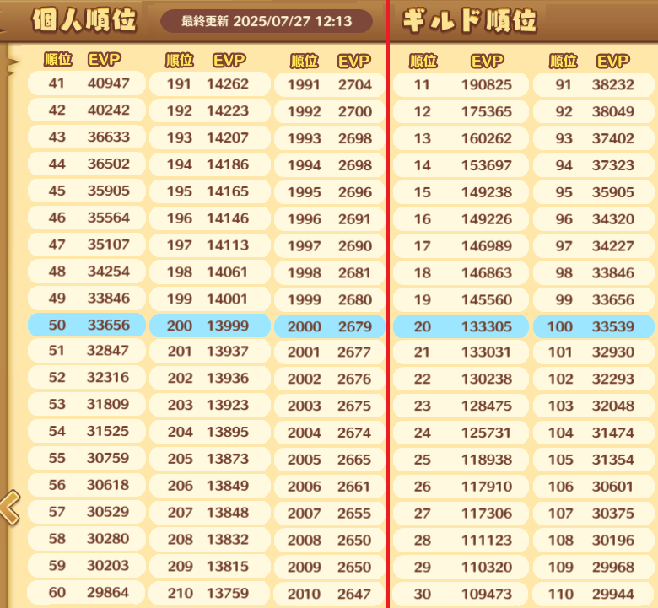Click guild rank 11 row with 190825
The image size is (658, 608).
pos(461,85)
